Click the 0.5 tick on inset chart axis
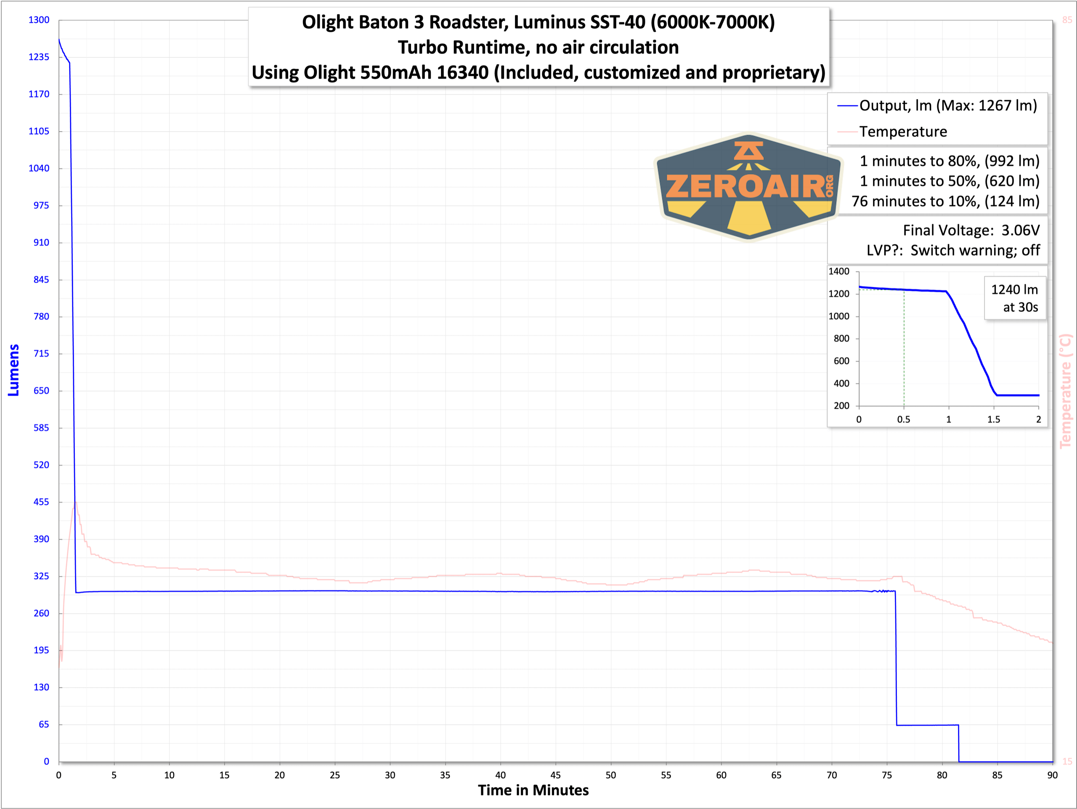The height and width of the screenshot is (809, 1077). [904, 420]
